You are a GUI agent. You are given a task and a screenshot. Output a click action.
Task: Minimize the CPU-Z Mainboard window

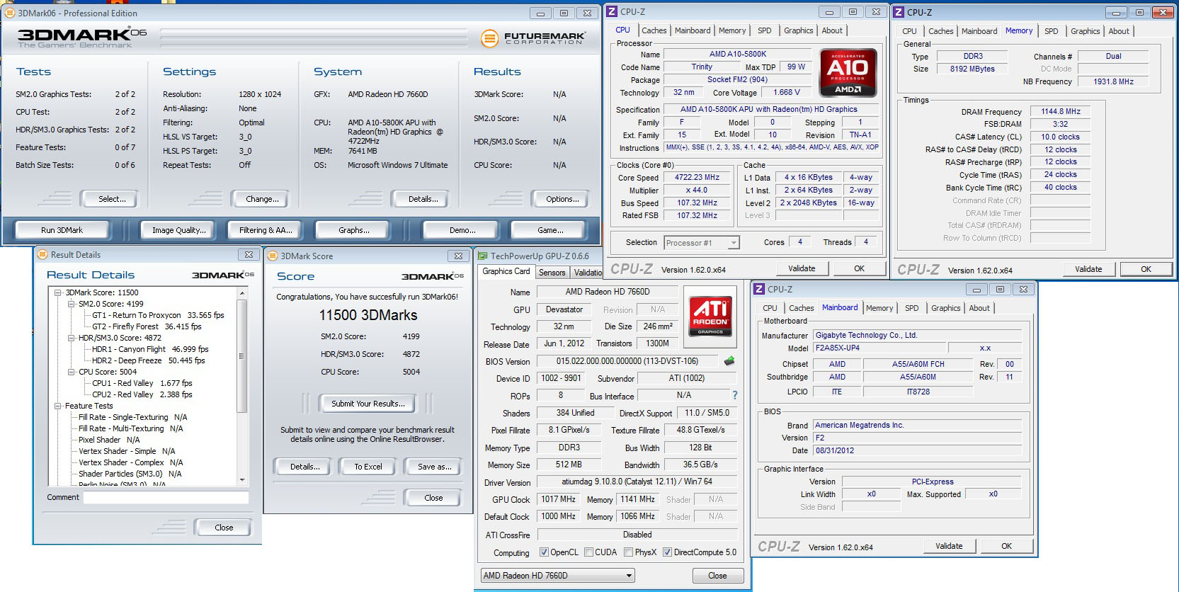tap(976, 289)
